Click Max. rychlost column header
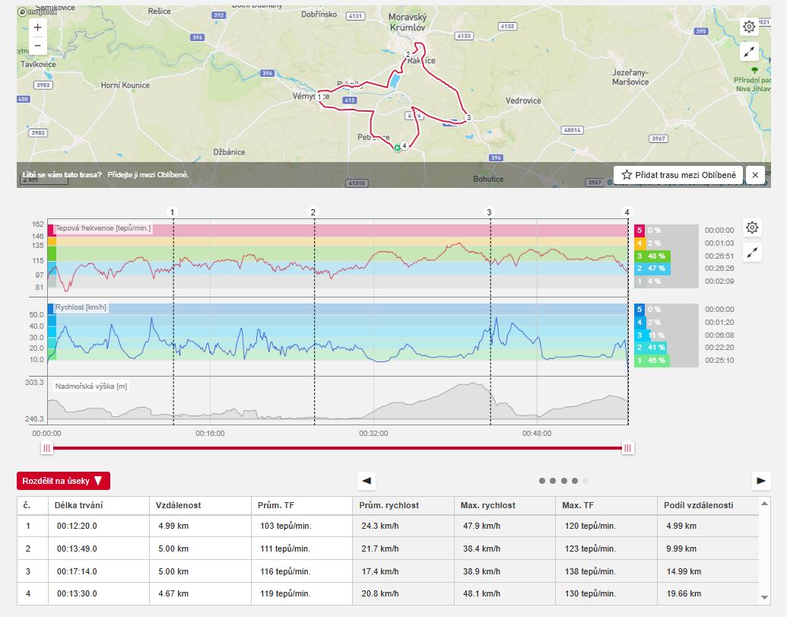This screenshot has height=617, width=787. pos(505,506)
